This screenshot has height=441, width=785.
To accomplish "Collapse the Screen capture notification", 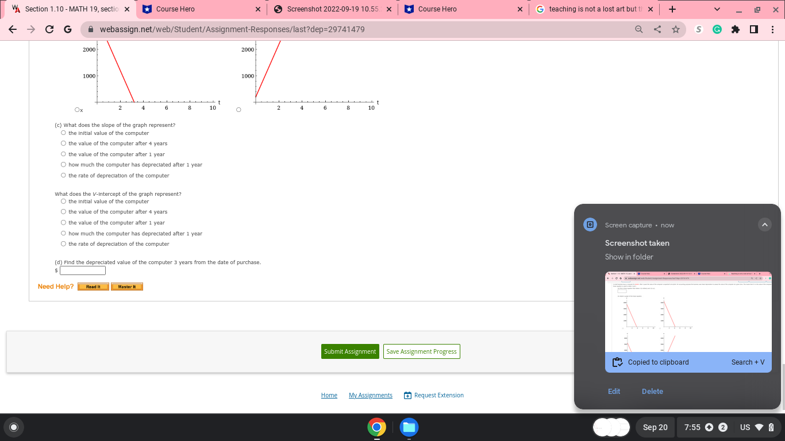I will point(765,225).
